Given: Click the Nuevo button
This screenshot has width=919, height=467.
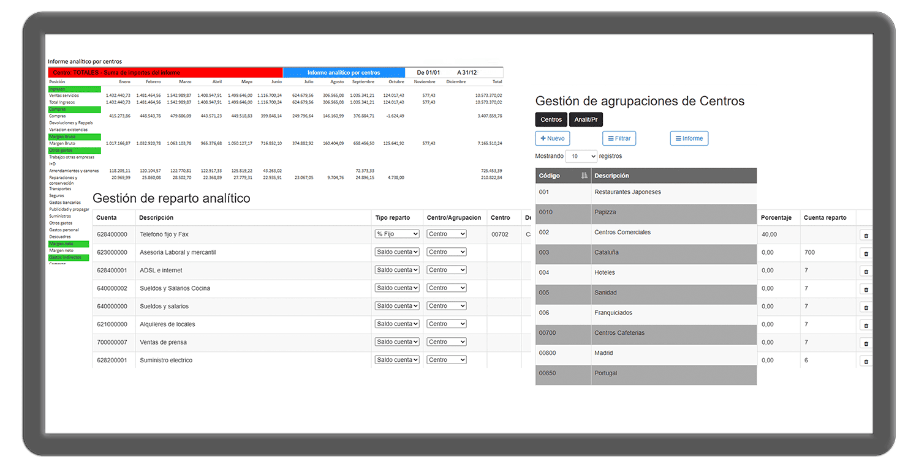Looking at the screenshot, I should [x=552, y=138].
